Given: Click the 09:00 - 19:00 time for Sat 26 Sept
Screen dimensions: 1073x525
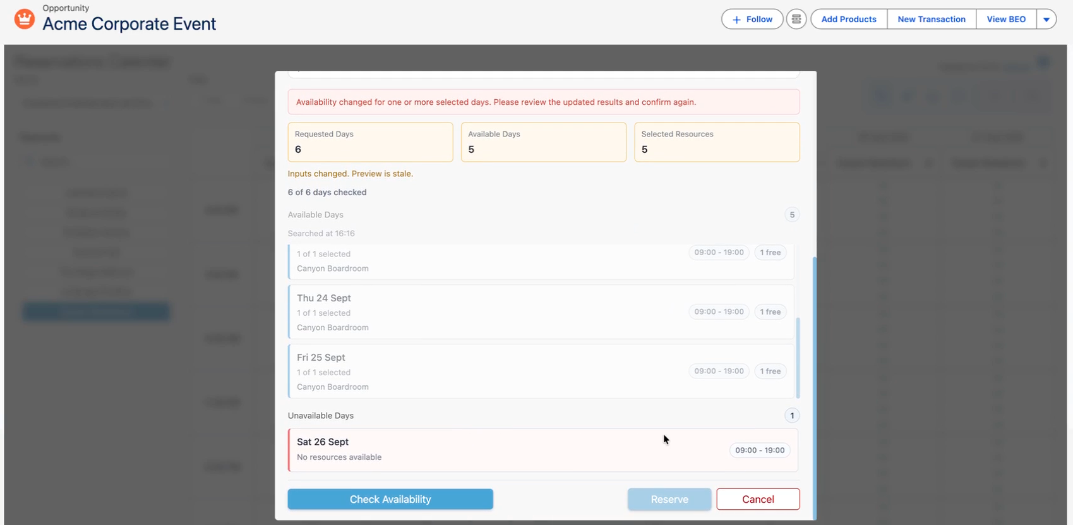Looking at the screenshot, I should click(x=760, y=450).
